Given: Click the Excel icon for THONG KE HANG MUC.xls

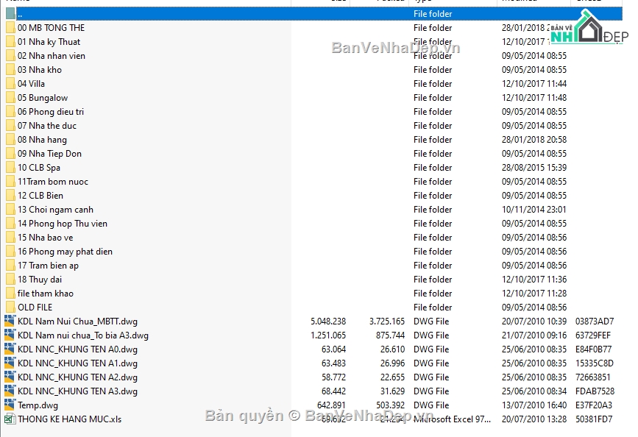Looking at the screenshot, I should tap(10, 419).
